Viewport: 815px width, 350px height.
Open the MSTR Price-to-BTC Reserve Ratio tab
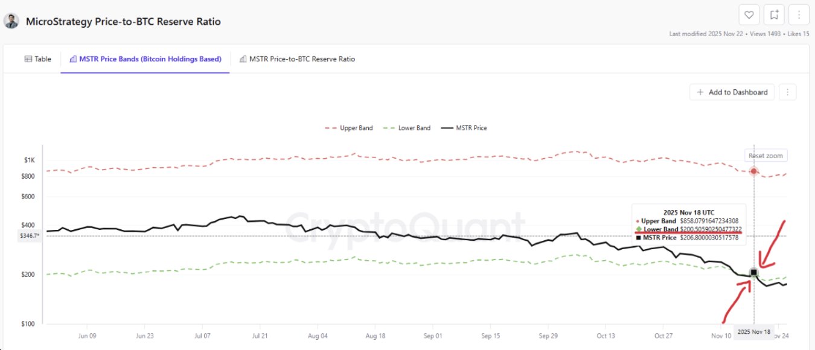(297, 59)
